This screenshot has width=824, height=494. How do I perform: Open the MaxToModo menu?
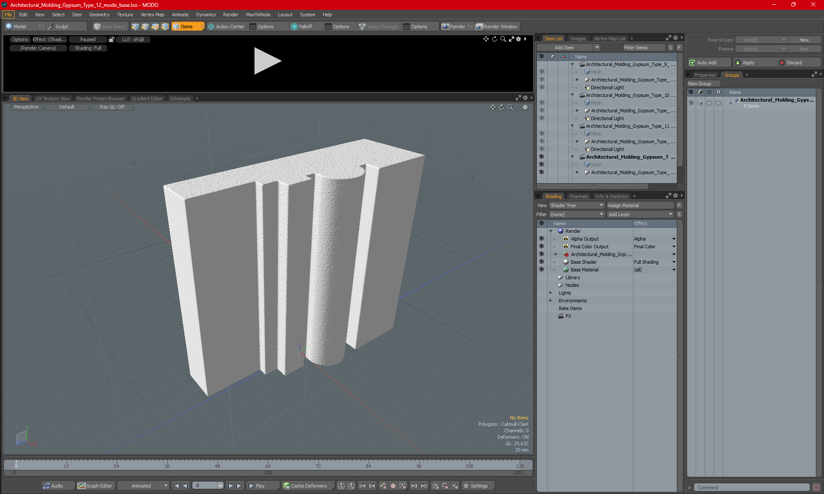258,15
